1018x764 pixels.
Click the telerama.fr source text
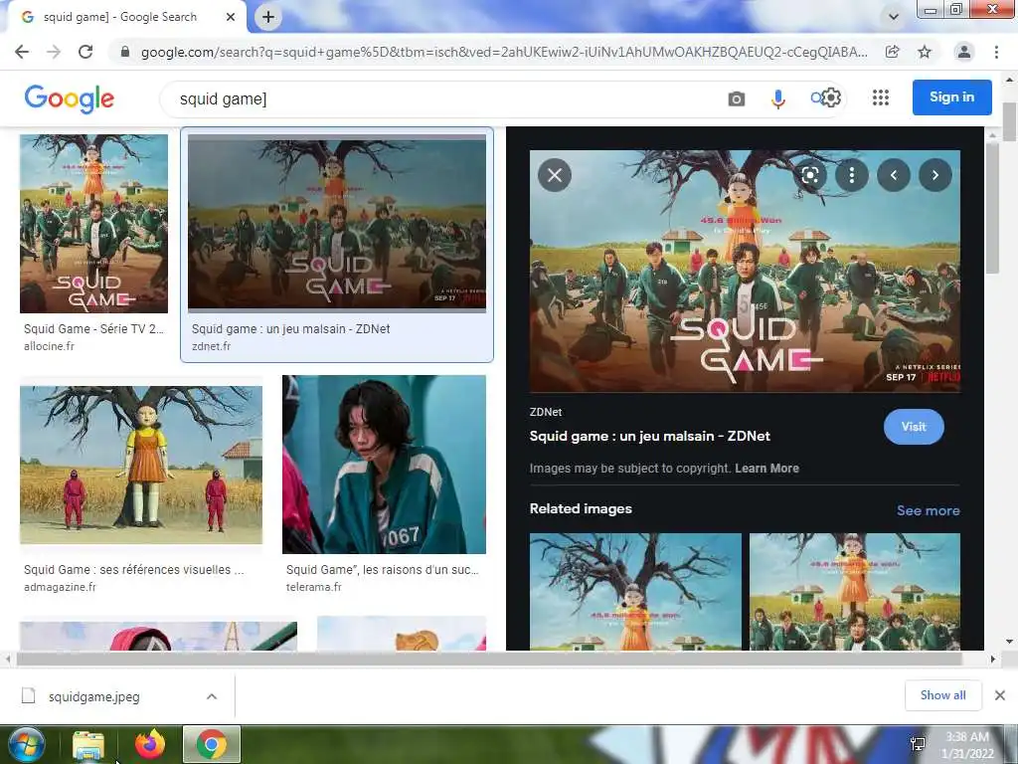click(313, 587)
